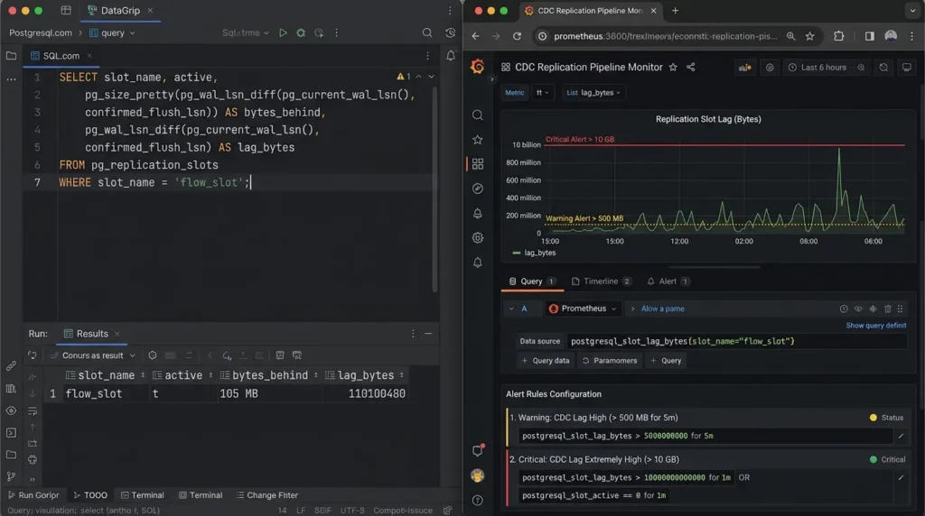925x516 pixels.
Task: Open DataGrip notifications bell
Action: [x=451, y=55]
